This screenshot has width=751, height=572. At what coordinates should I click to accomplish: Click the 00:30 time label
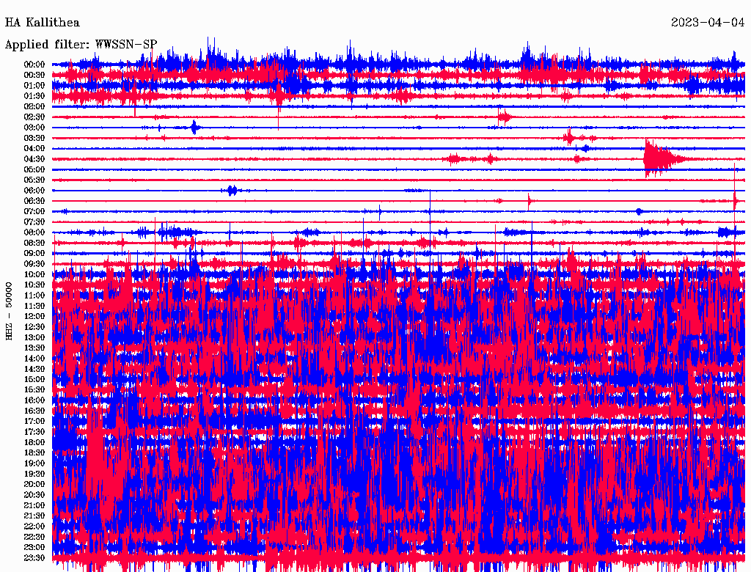coord(34,75)
